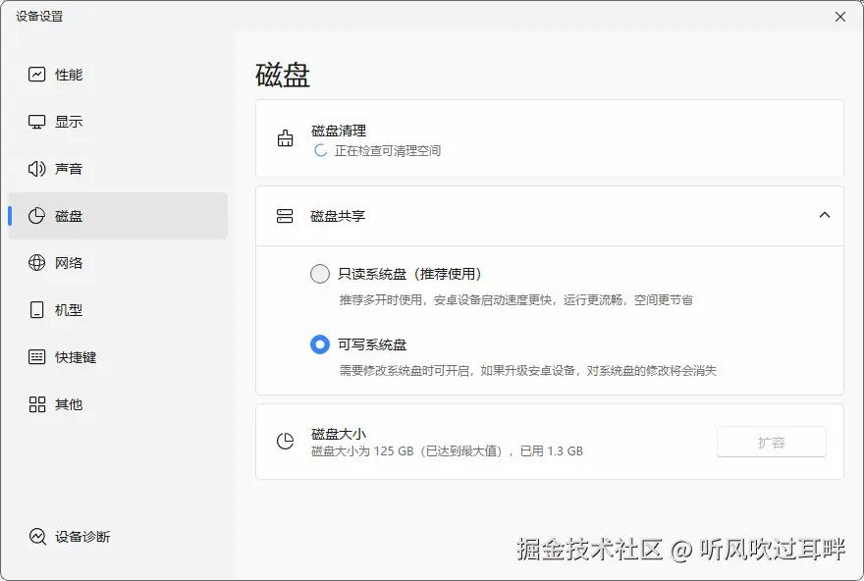864x581 pixels.
Task: Click the 磁盘清理 cleanup brush icon
Action: (x=285, y=138)
